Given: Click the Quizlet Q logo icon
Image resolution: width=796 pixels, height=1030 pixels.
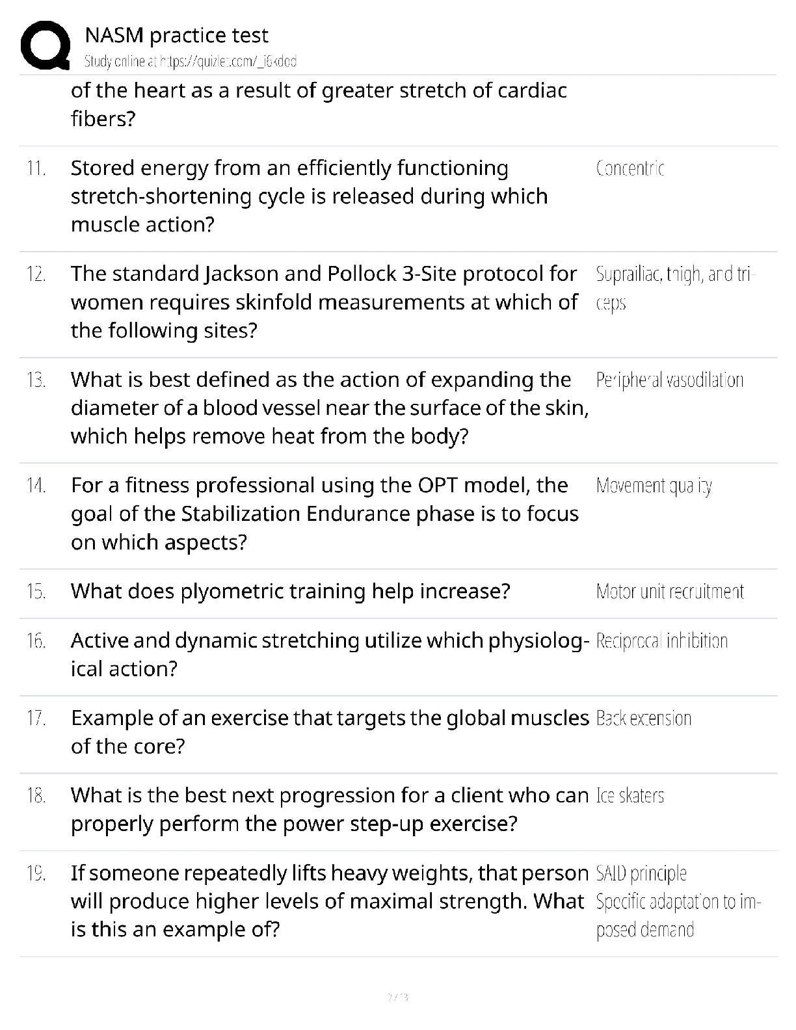Looking at the screenshot, I should point(46,44).
